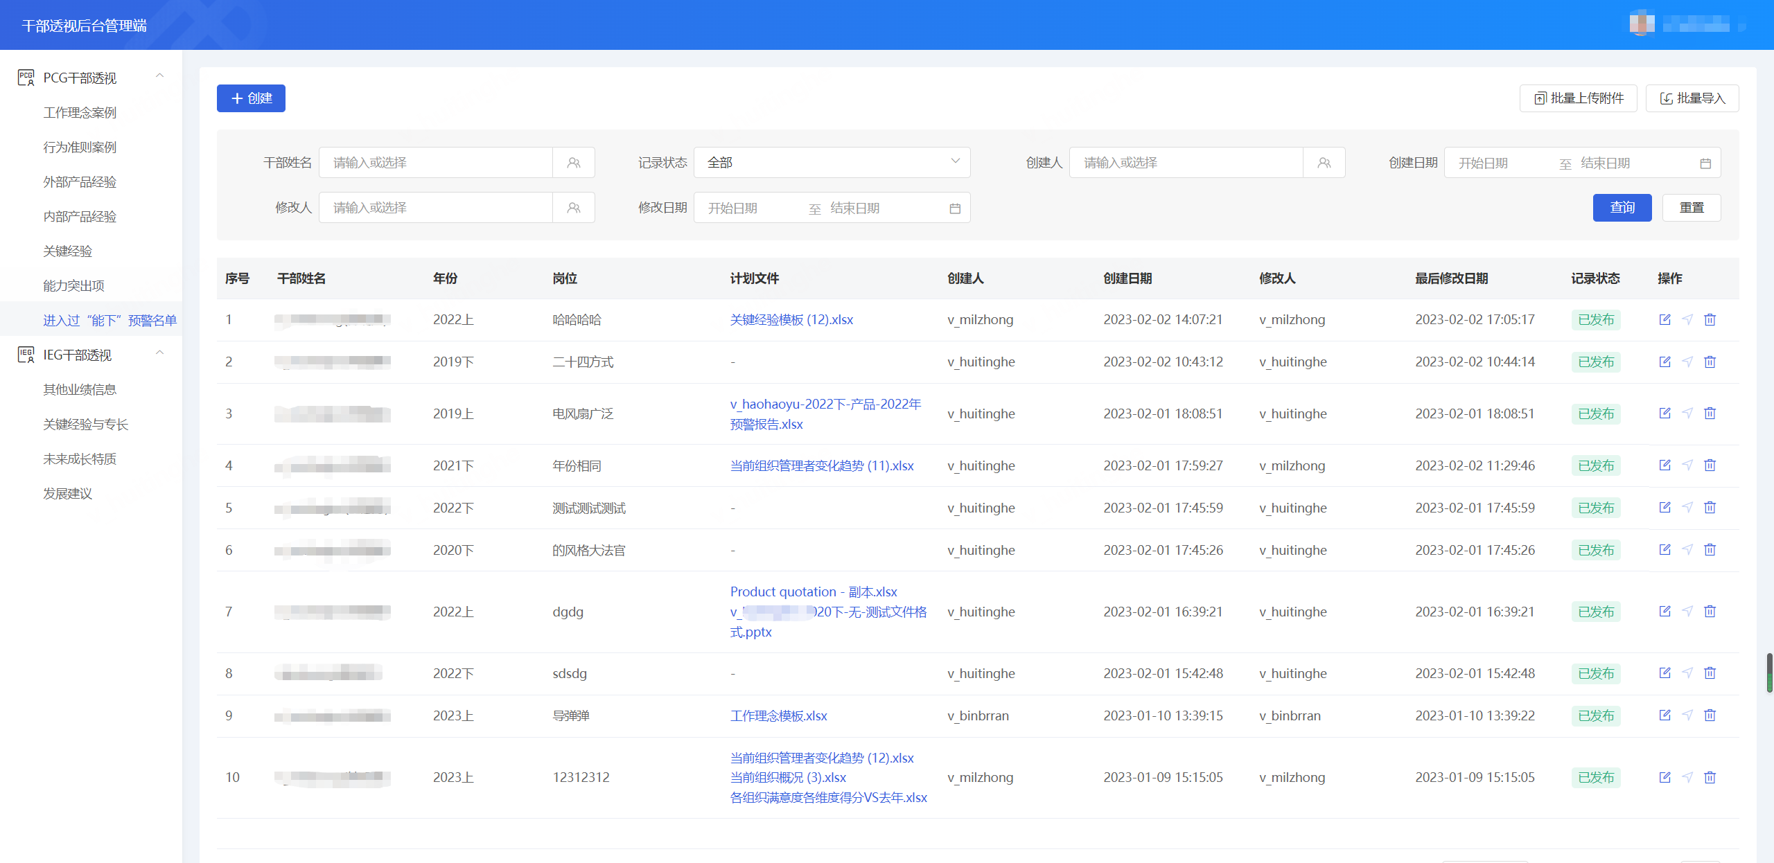Open 行为准则案例 menu item
Viewport: 1774px width, 863px height.
tap(80, 147)
